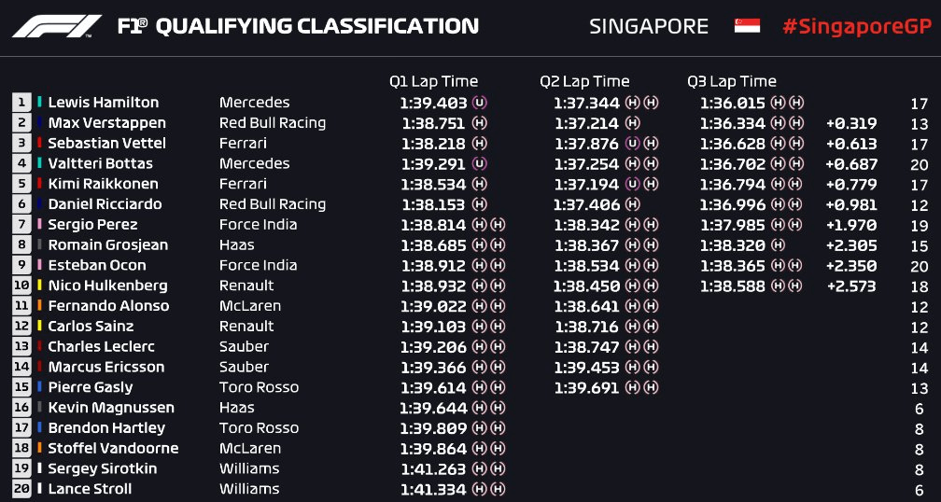Select the Q1 Lap Time column header

433,81
